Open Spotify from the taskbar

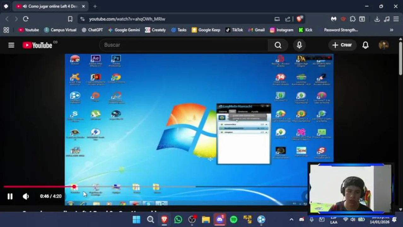234,219
